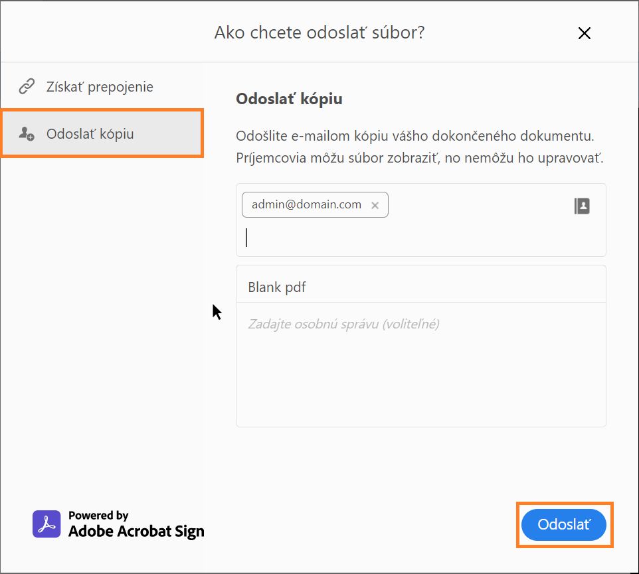
Task: Open the address book icon
Action: (582, 206)
